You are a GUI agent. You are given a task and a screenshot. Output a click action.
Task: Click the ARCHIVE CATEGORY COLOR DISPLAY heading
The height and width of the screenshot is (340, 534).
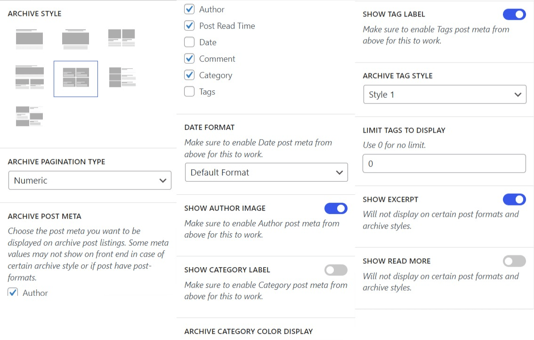click(x=249, y=331)
